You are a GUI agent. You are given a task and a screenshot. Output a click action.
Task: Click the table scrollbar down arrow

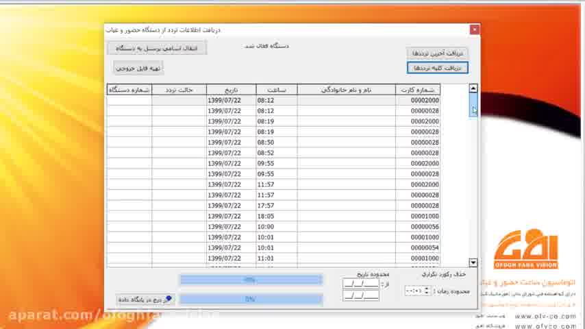pyautogui.click(x=473, y=263)
